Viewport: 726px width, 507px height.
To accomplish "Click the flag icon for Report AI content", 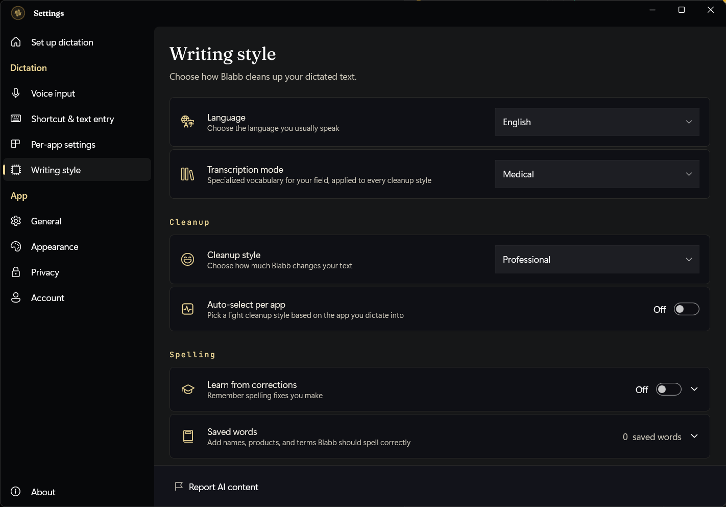I will click(x=179, y=487).
